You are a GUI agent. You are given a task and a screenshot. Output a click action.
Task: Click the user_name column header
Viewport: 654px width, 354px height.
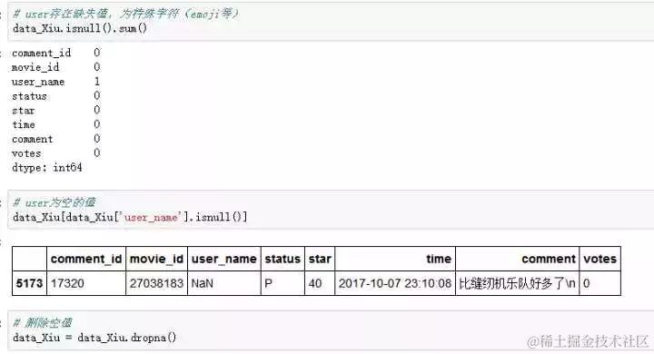pyautogui.click(x=224, y=259)
